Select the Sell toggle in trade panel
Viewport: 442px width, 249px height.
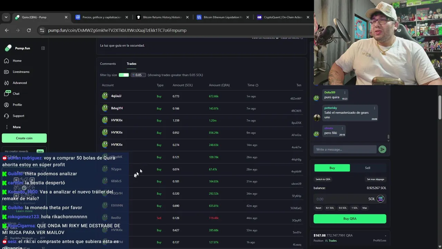point(367,168)
